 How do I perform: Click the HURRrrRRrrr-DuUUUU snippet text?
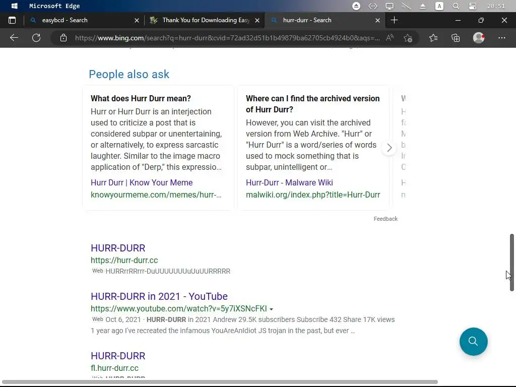(x=168, y=271)
